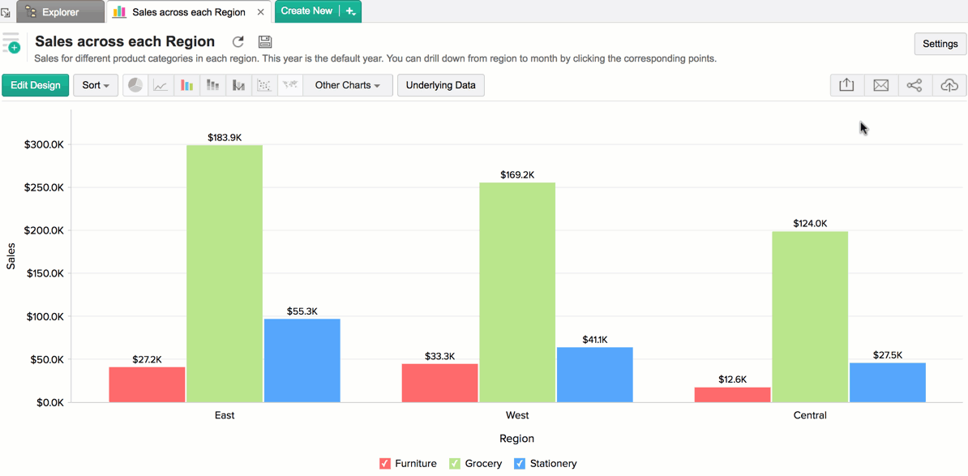Uncheck the Furniture legend checkbox
968x476 pixels.
[x=385, y=464]
